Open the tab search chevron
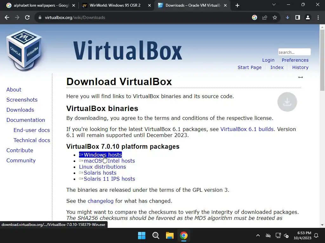The height and width of the screenshot is (243, 325). pos(274,4)
